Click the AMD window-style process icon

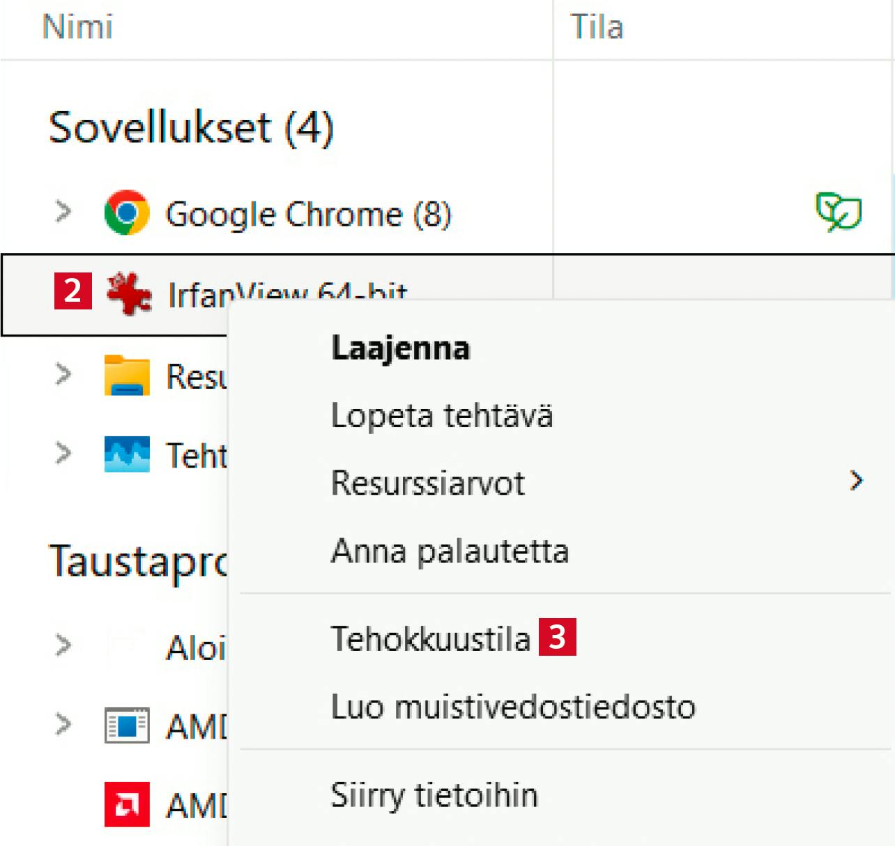coord(127,725)
